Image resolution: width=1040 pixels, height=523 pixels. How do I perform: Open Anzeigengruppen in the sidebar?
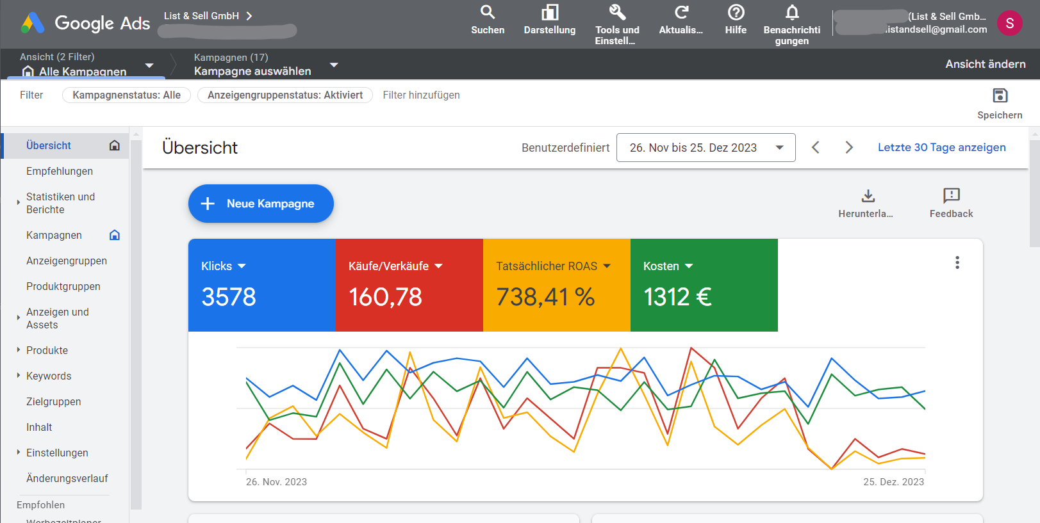[x=67, y=261]
